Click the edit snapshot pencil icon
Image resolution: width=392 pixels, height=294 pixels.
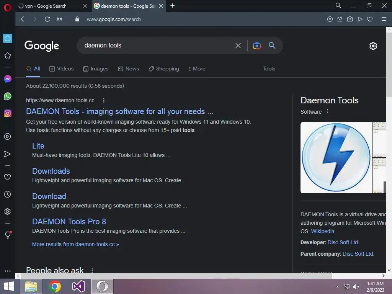point(340,19)
